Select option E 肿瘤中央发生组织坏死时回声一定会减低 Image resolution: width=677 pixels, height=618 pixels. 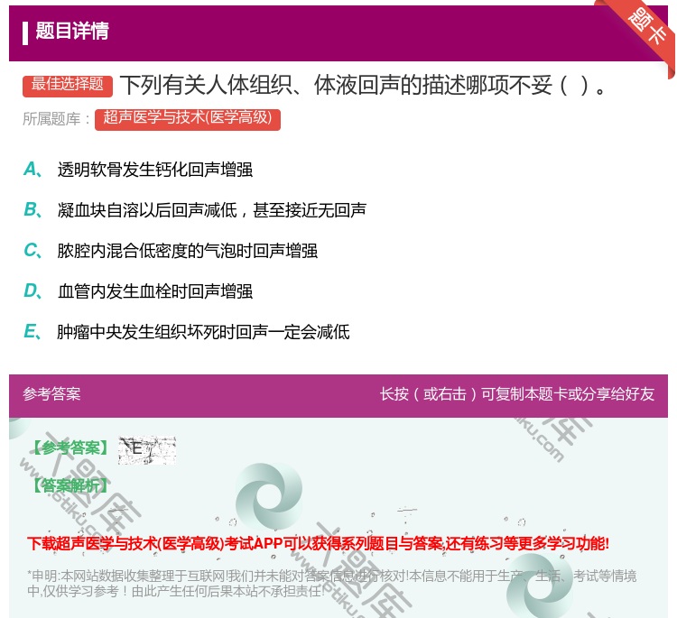pos(187,332)
